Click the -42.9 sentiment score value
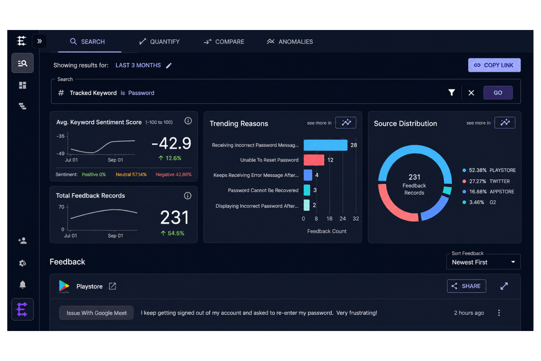 coord(171,143)
